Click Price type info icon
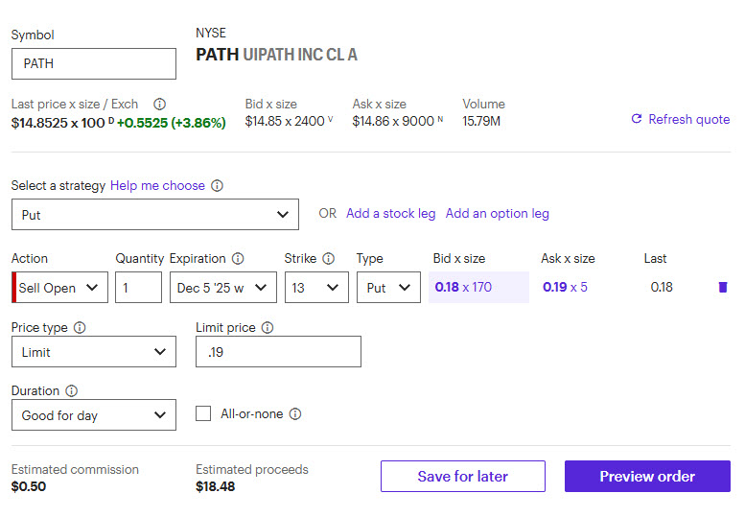This screenshot has width=745, height=517. pyautogui.click(x=80, y=327)
